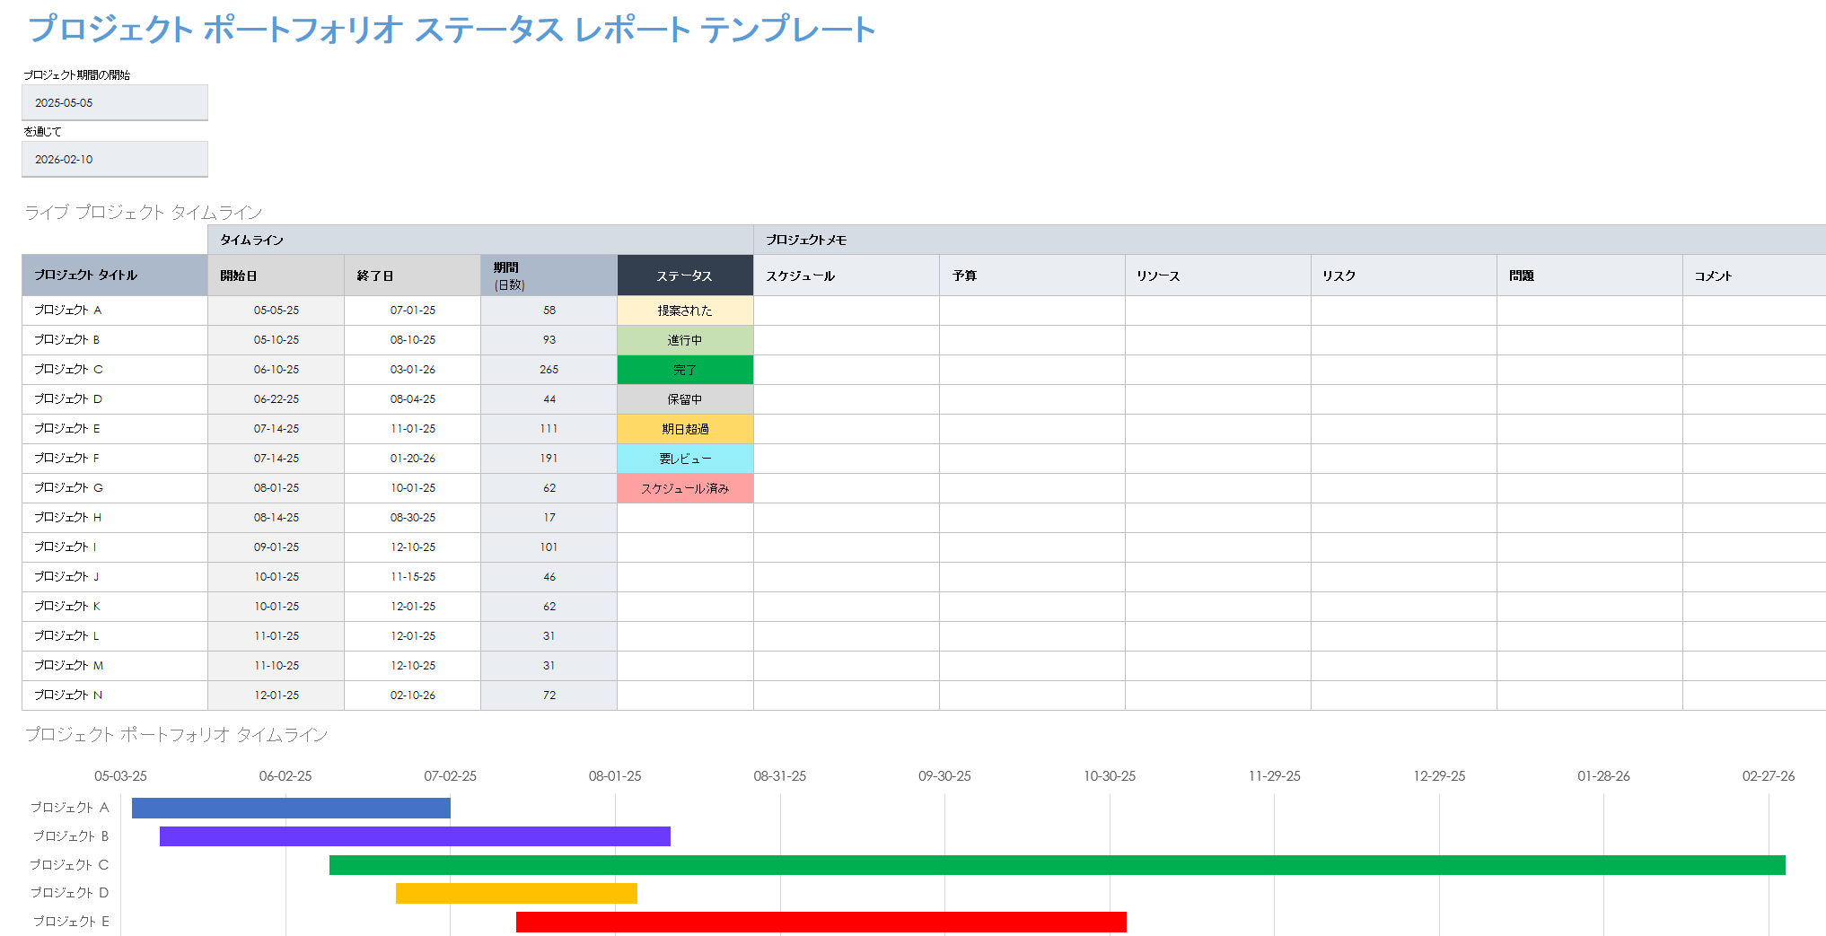Select プロジェクト K title cell
This screenshot has width=1826, height=936.
[115, 607]
